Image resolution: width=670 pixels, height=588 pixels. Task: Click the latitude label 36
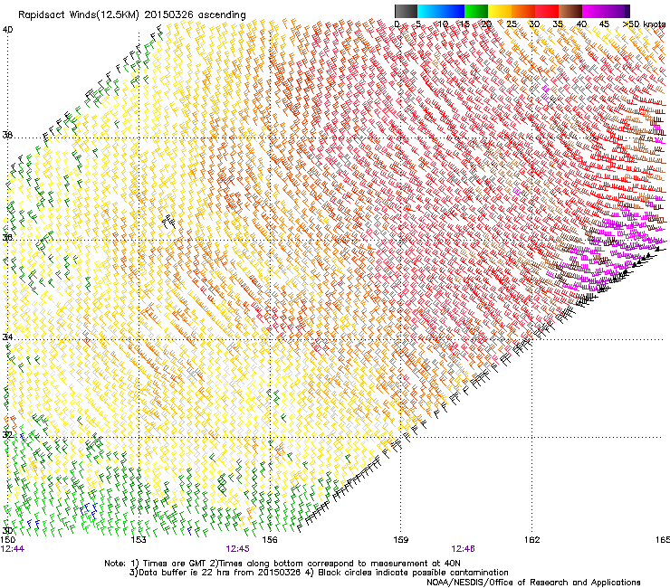point(7,237)
